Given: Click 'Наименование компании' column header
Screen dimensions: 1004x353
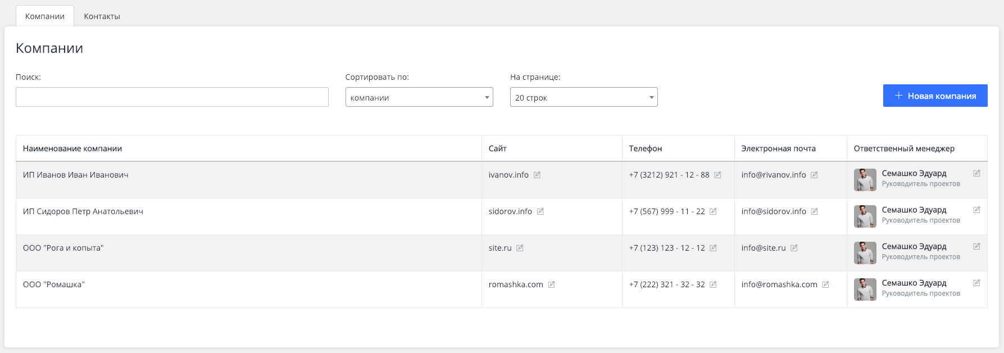Looking at the screenshot, I should (72, 148).
